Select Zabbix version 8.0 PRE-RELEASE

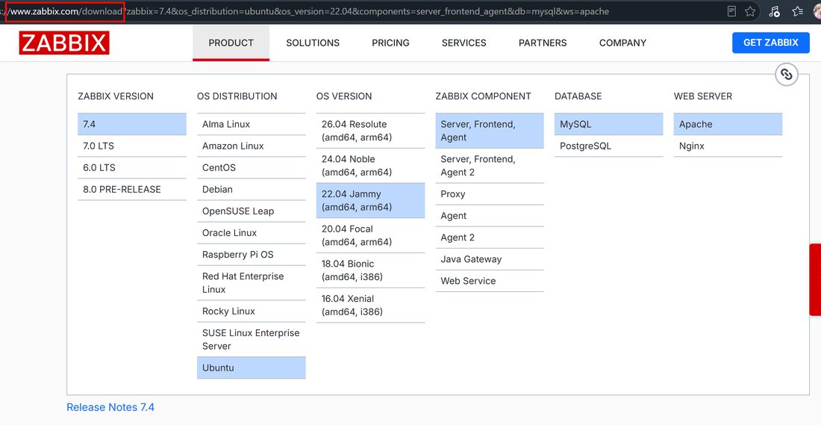click(x=132, y=189)
